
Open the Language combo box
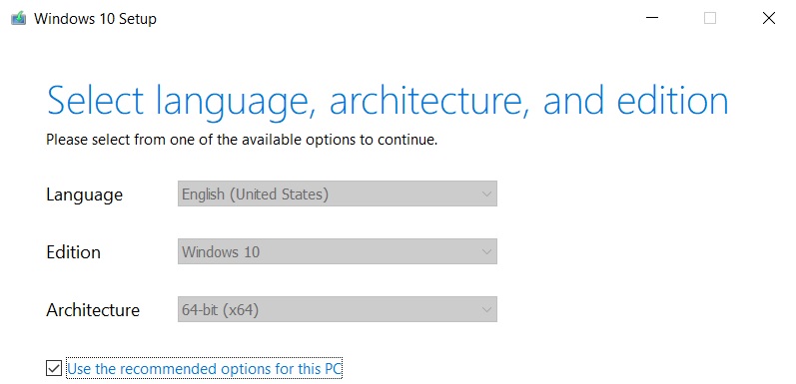pos(338,193)
